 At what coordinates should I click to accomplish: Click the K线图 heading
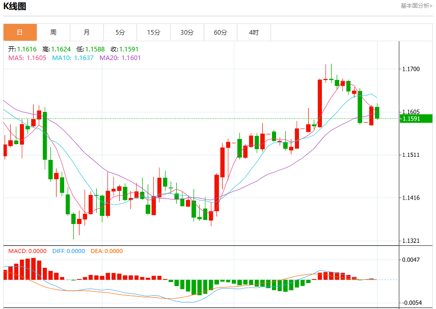pos(15,6)
